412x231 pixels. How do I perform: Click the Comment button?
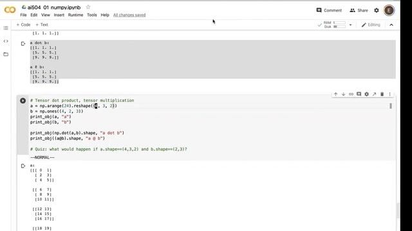pyautogui.click(x=329, y=10)
